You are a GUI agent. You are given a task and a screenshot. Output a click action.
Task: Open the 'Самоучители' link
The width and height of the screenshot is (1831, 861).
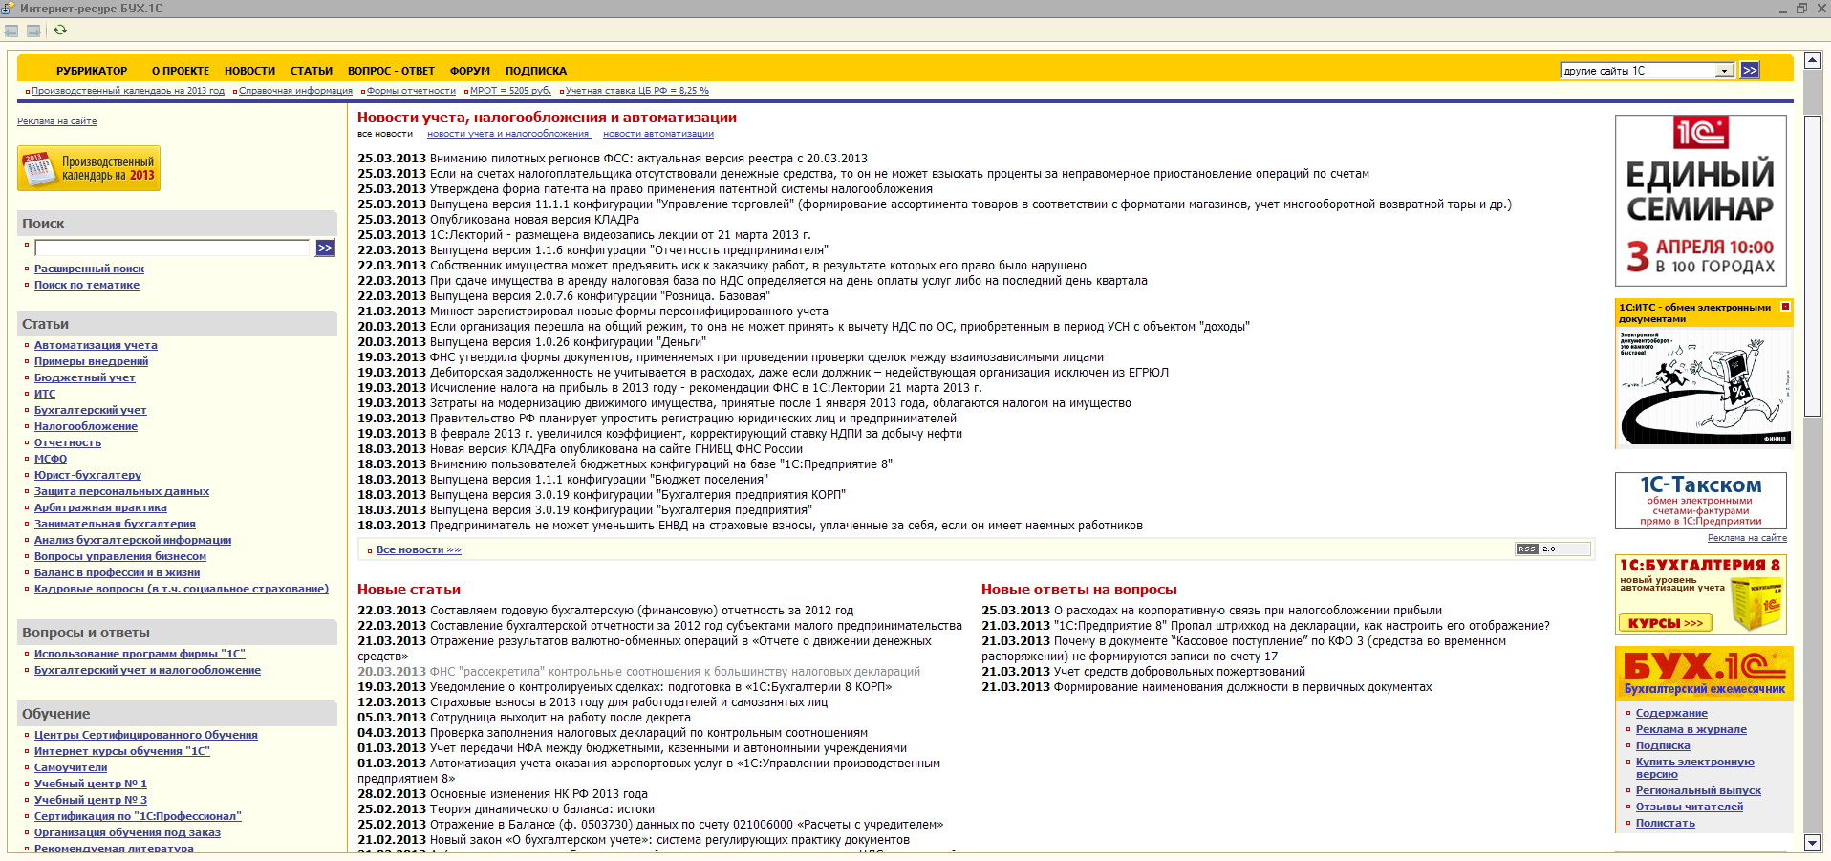71,767
